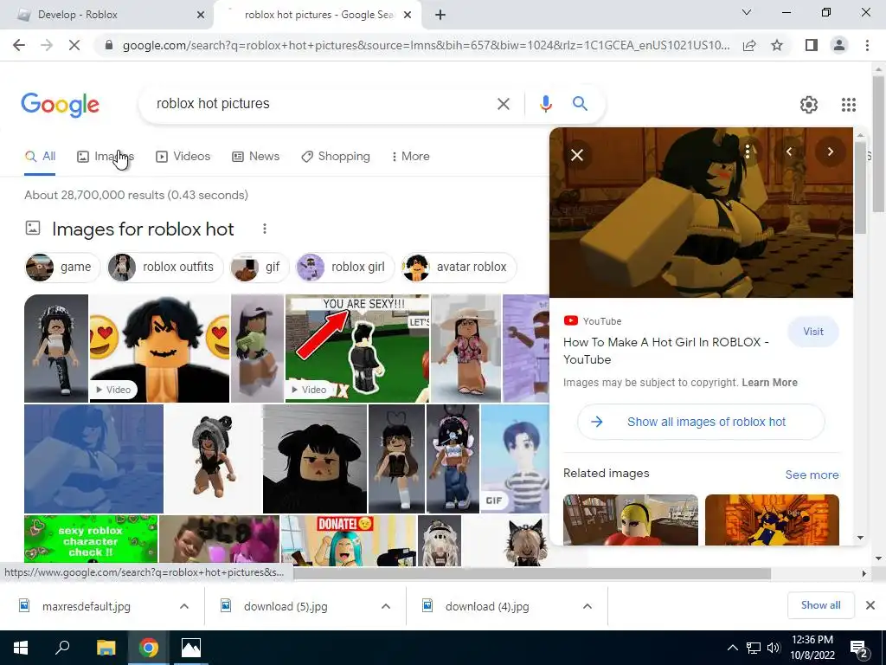886x665 pixels.
Task: Close the downloads bar
Action: tap(870, 605)
